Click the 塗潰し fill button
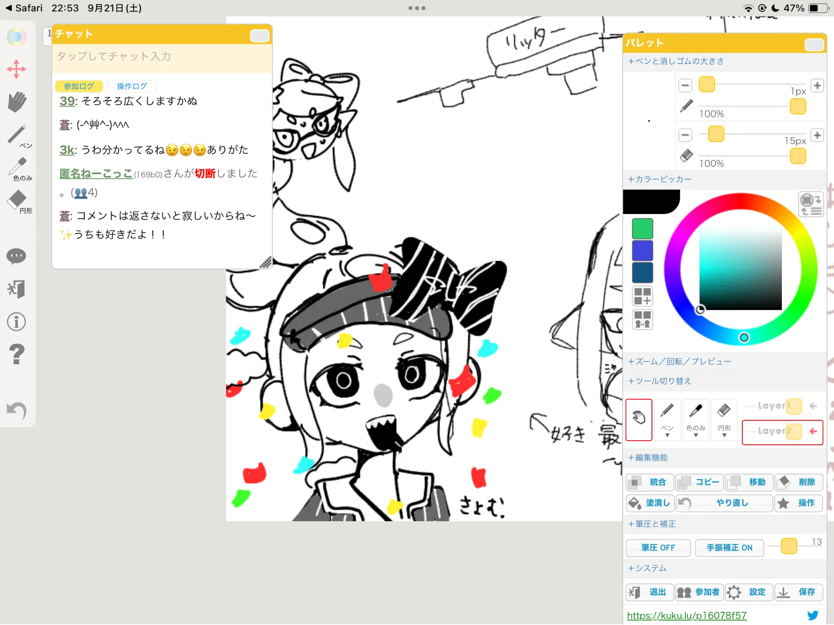The image size is (834, 625). [x=650, y=503]
